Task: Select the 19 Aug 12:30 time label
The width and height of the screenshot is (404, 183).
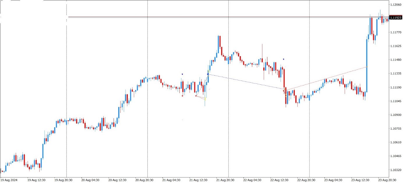Action: coord(36,180)
